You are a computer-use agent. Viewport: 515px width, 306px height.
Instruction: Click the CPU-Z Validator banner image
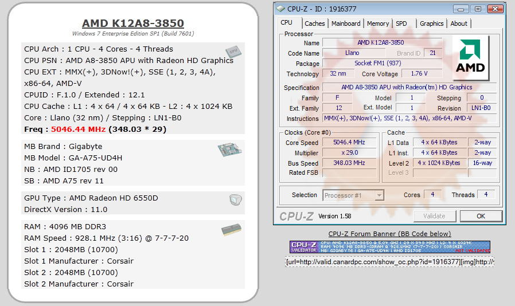[389, 246]
